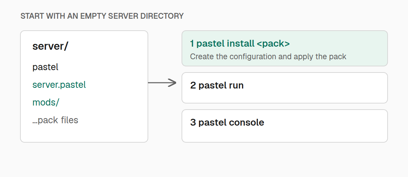Select the server.pastel file entry
Screen dimensions: 408x177
pyautogui.click(x=59, y=85)
